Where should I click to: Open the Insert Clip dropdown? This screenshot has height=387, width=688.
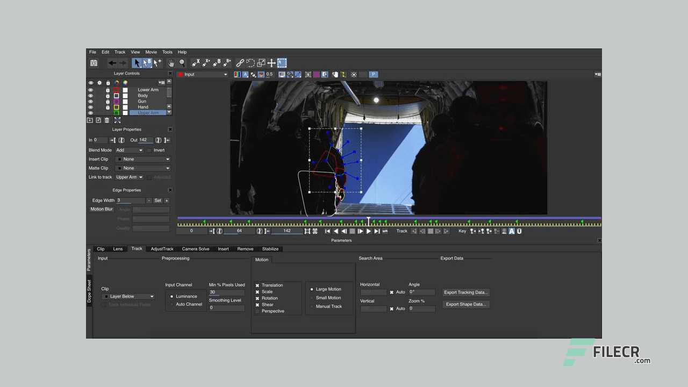[142, 159]
